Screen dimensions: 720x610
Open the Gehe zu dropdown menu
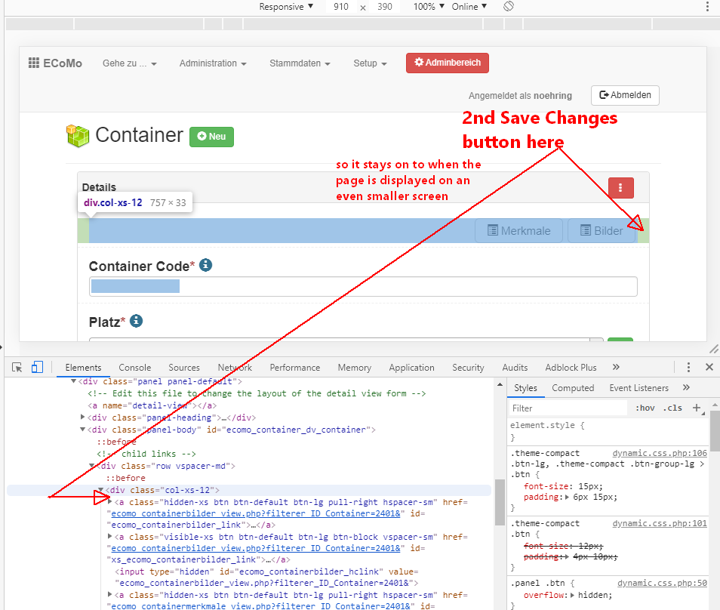pyautogui.click(x=130, y=63)
